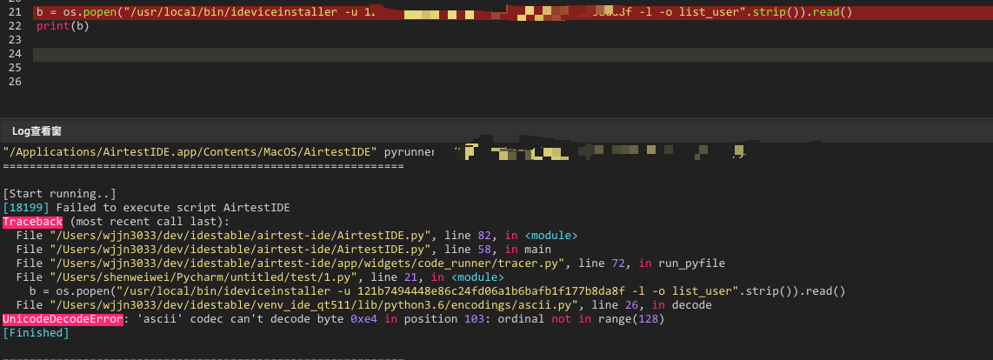Select line number 26 in the gutter
993x360 pixels.
click(x=15, y=82)
